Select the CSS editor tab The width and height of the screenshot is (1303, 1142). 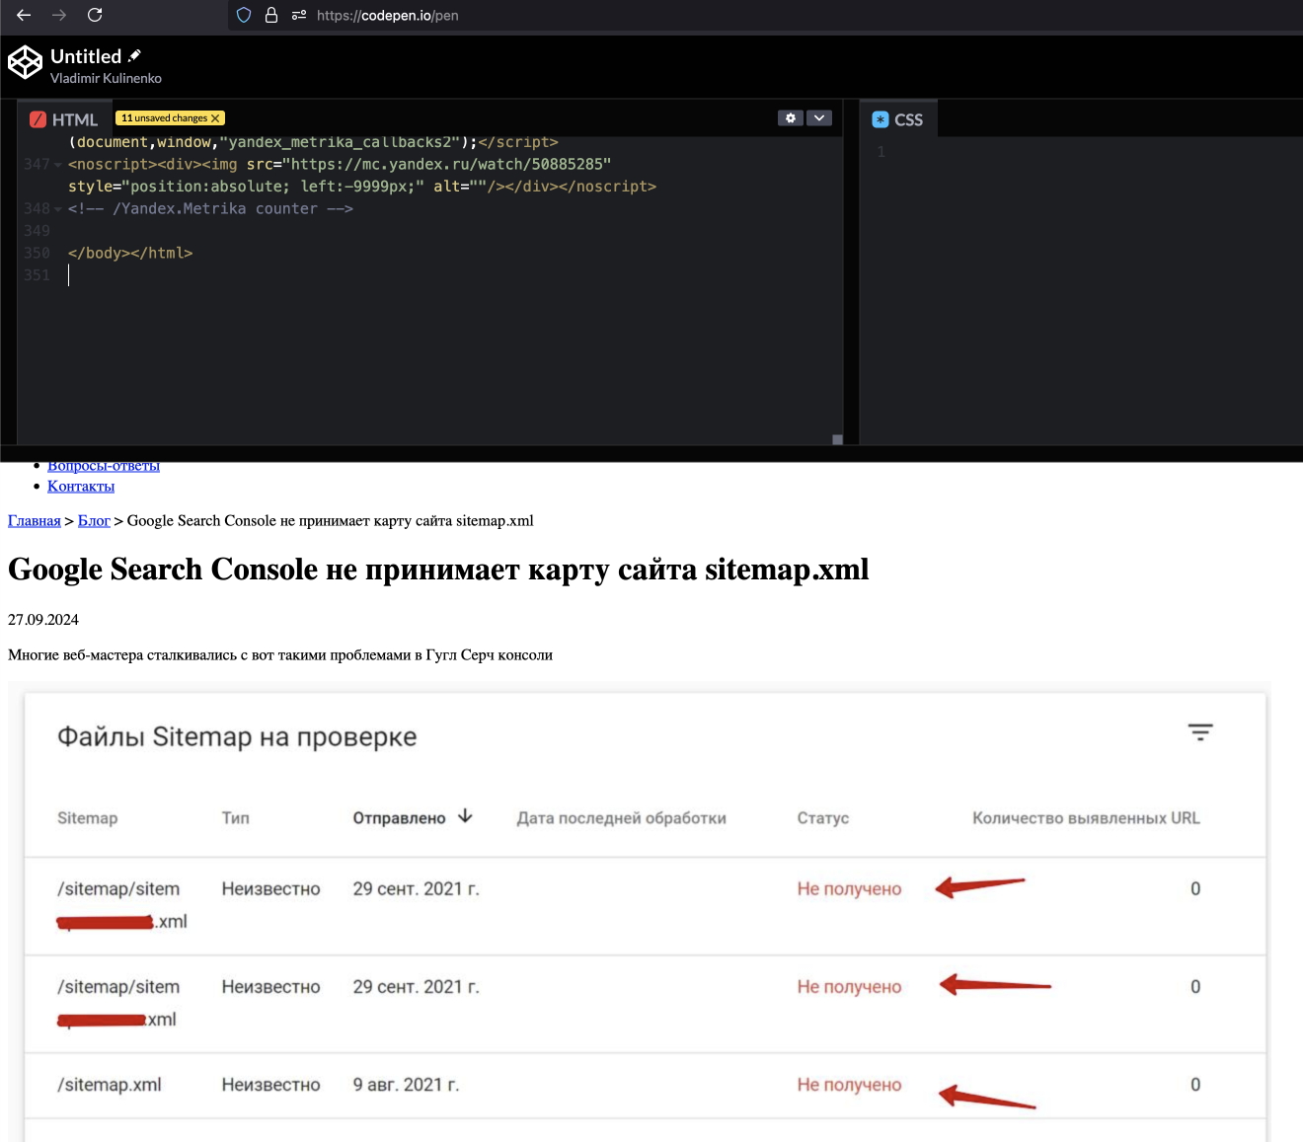(898, 119)
